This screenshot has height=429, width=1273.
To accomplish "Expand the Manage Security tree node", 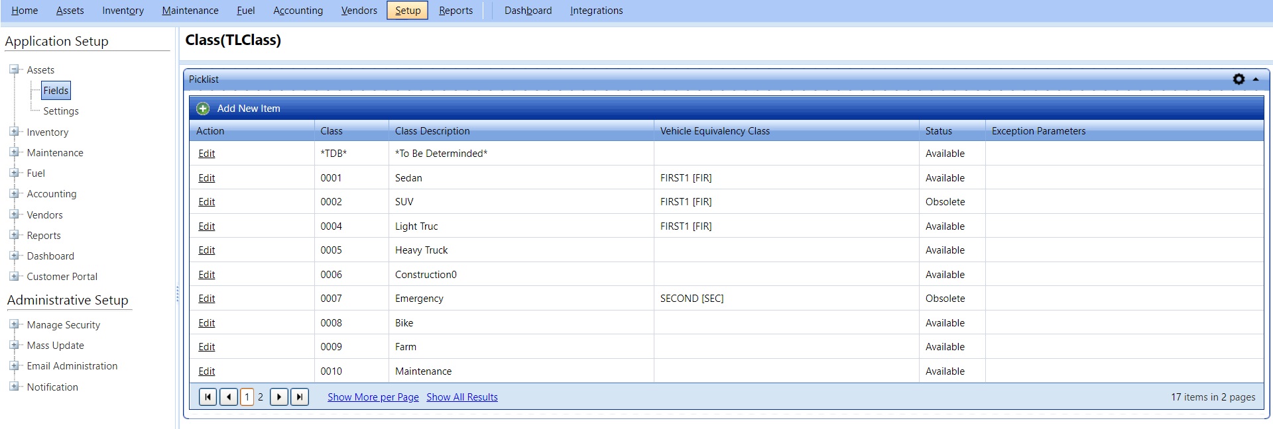I will [14, 324].
